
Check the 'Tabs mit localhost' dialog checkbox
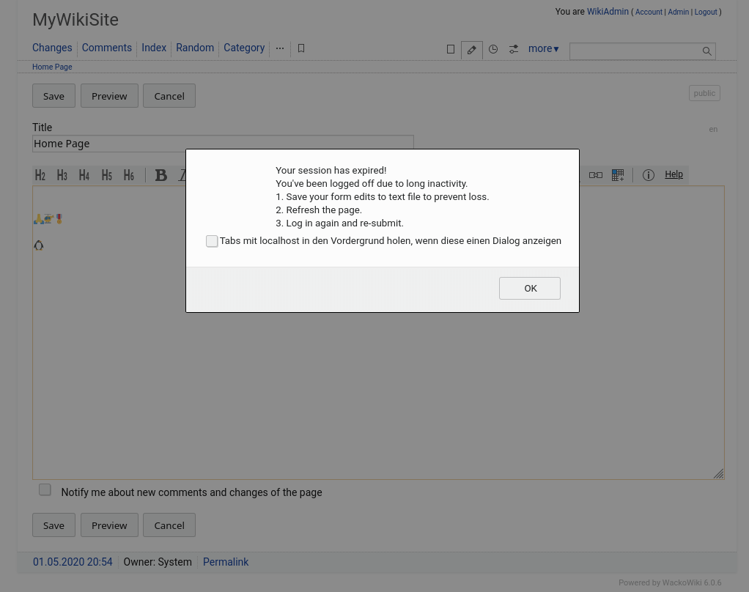212,241
